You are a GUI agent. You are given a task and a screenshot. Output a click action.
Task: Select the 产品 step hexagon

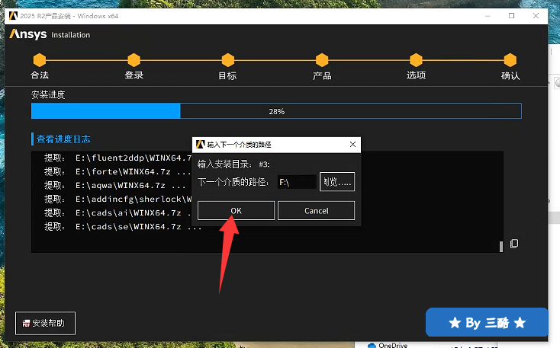[x=322, y=60]
